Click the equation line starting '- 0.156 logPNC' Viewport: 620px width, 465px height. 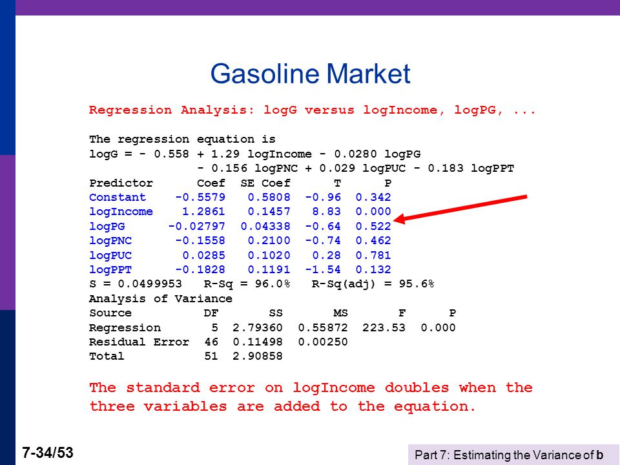[x=355, y=169]
